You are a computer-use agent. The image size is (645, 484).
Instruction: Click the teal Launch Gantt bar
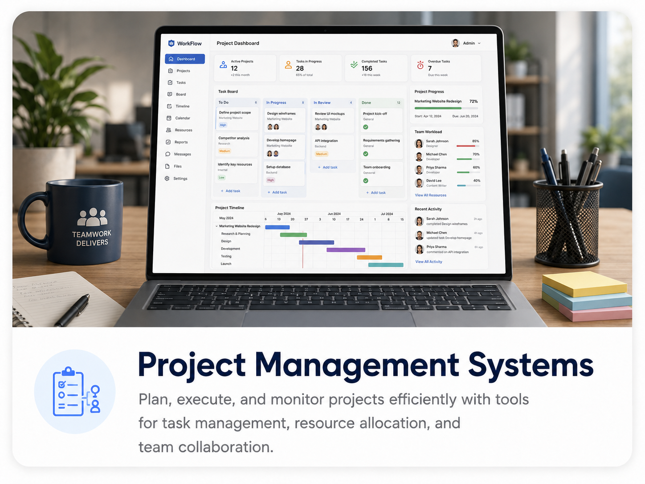coord(386,265)
